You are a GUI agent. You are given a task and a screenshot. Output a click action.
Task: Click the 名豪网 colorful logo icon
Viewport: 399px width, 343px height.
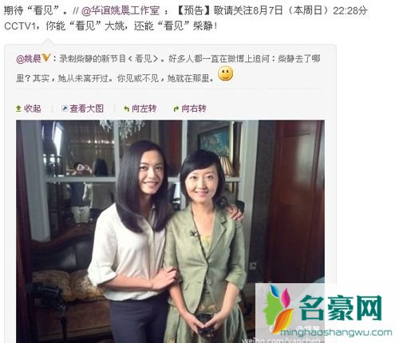coord(279,309)
